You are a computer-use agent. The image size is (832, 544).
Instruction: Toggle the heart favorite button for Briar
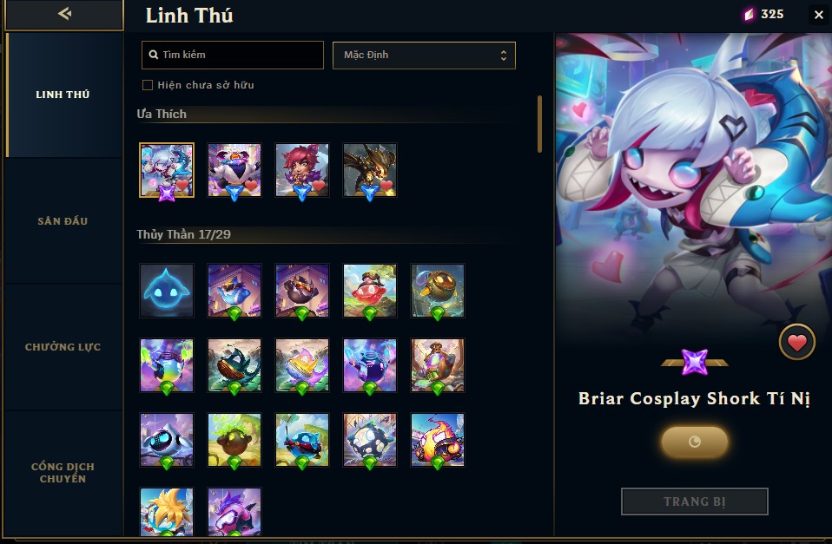click(x=796, y=343)
